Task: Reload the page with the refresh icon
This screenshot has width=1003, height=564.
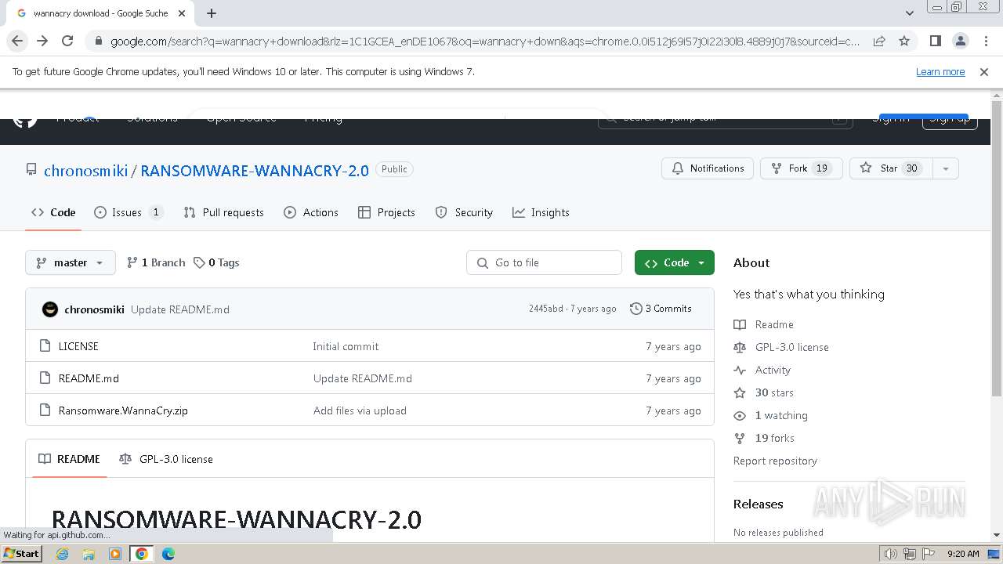Action: tap(67, 42)
